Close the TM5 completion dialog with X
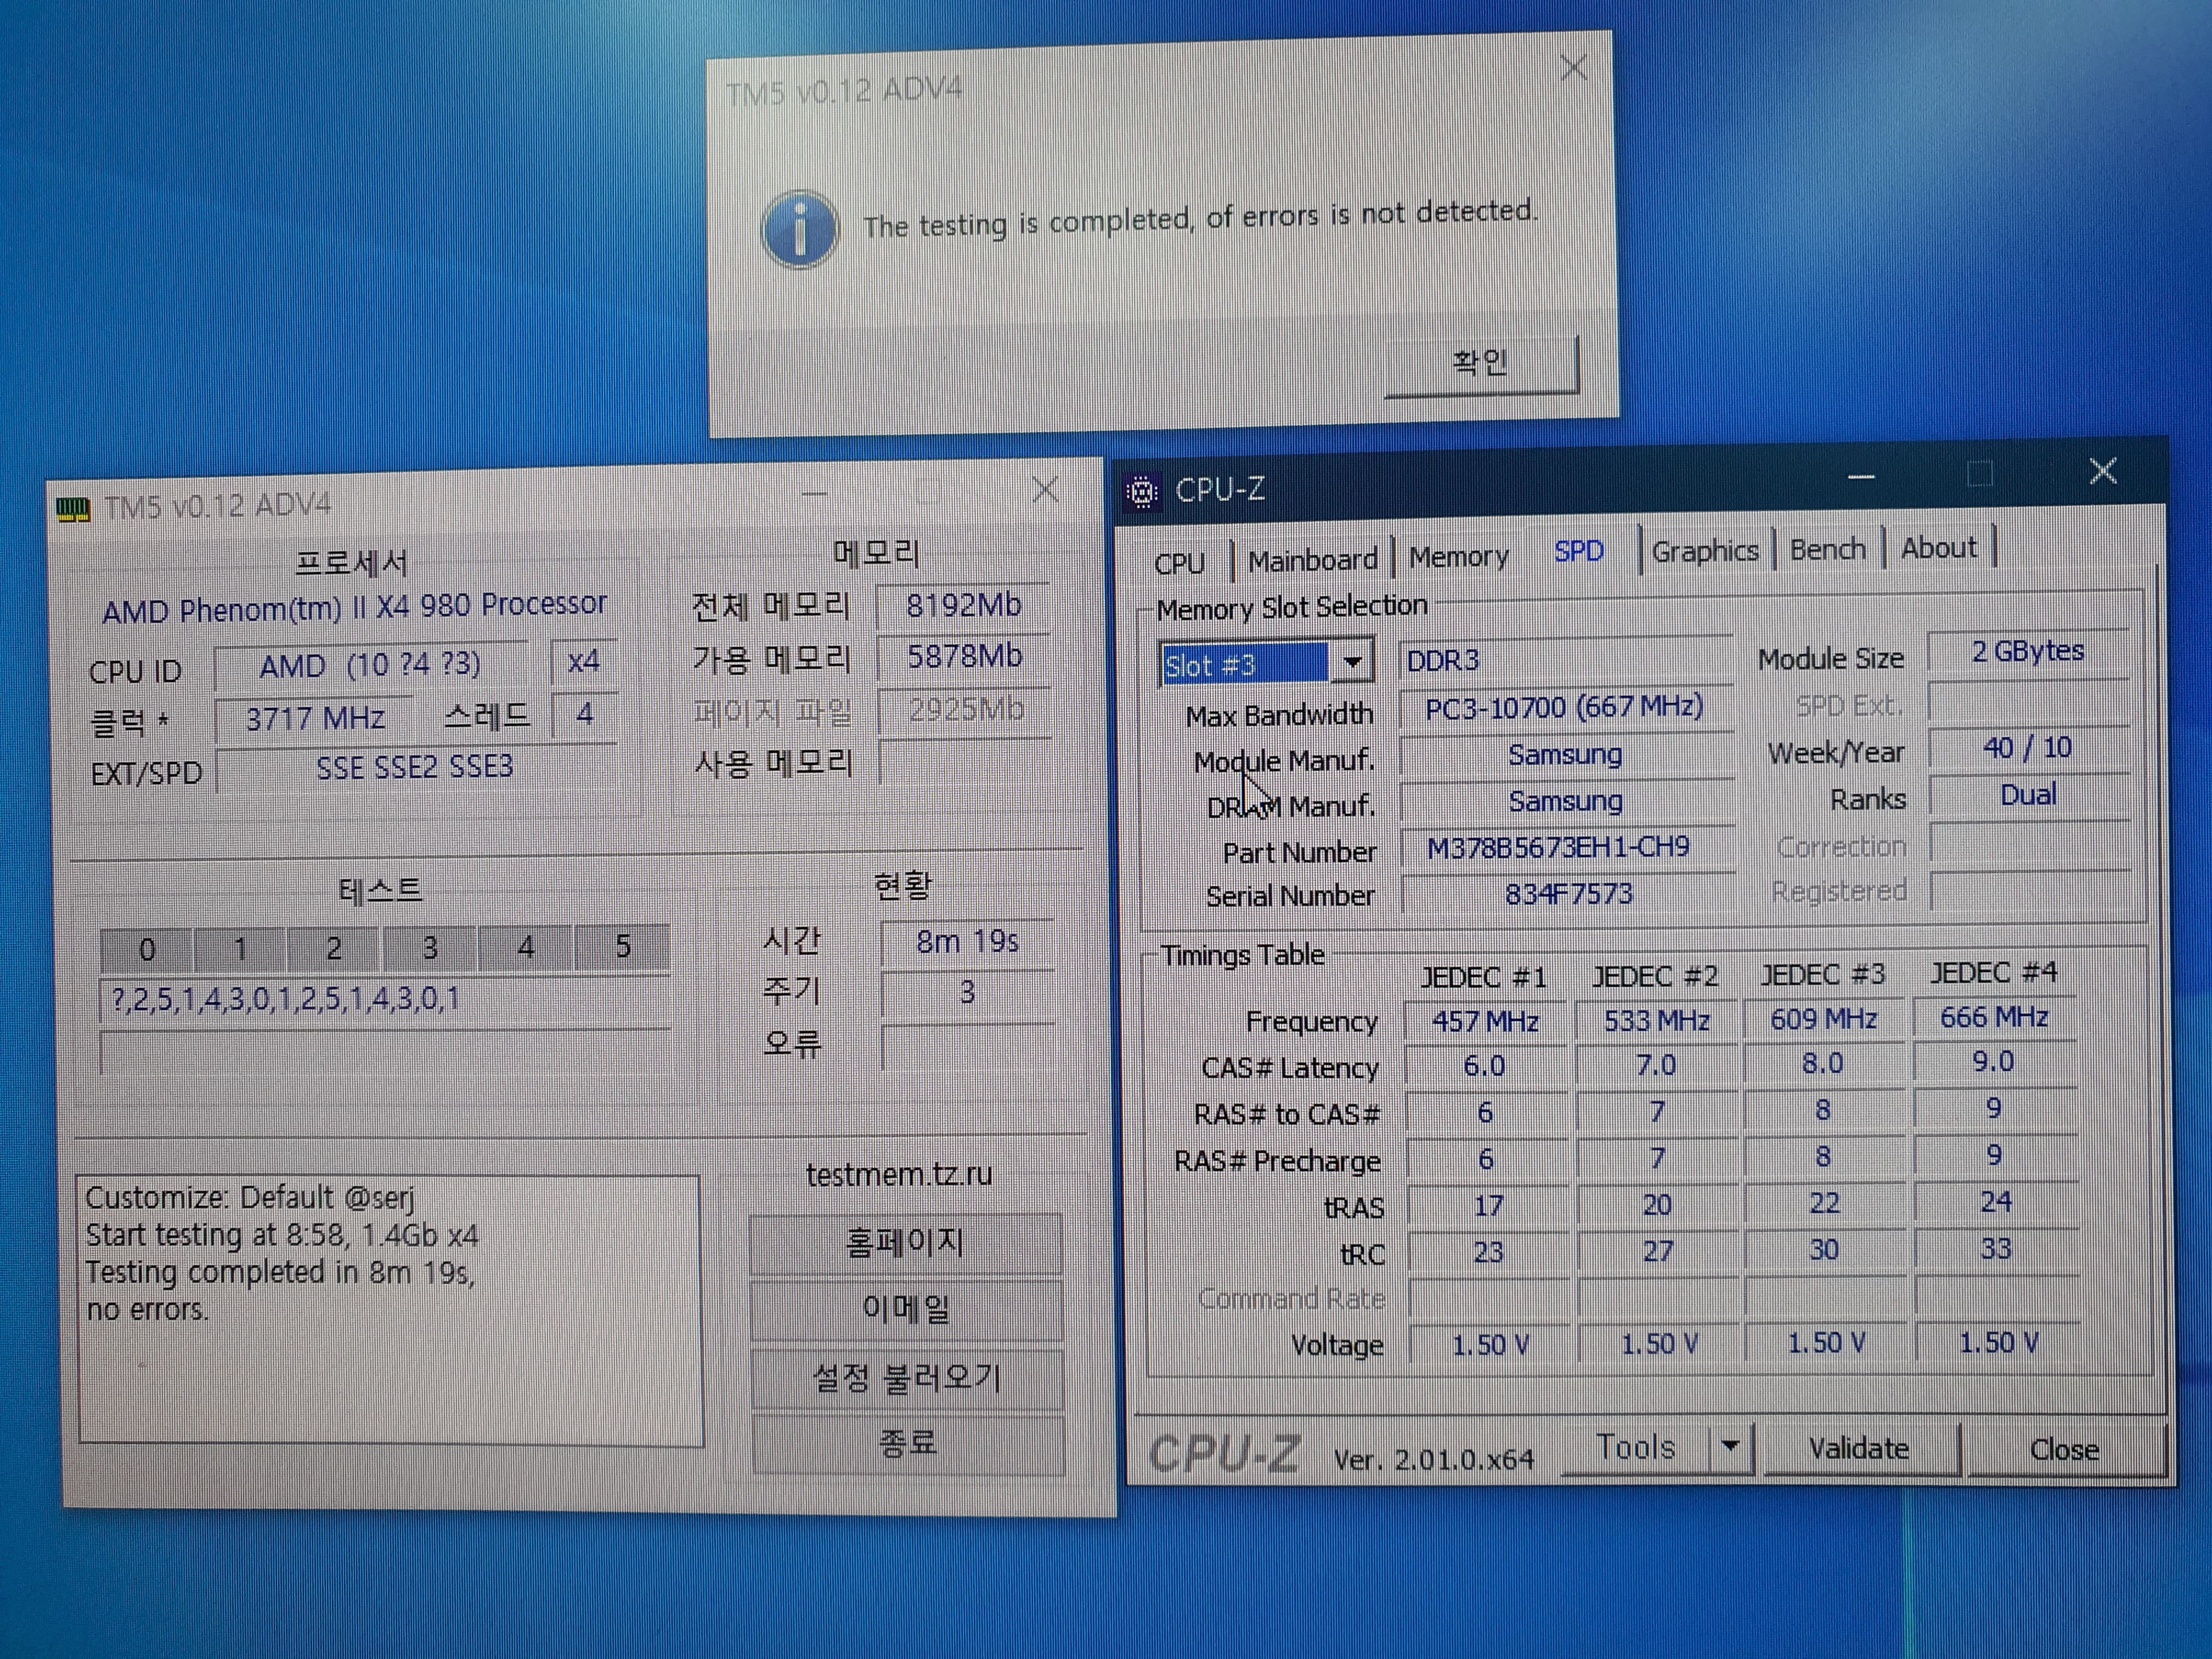 click(x=1574, y=68)
